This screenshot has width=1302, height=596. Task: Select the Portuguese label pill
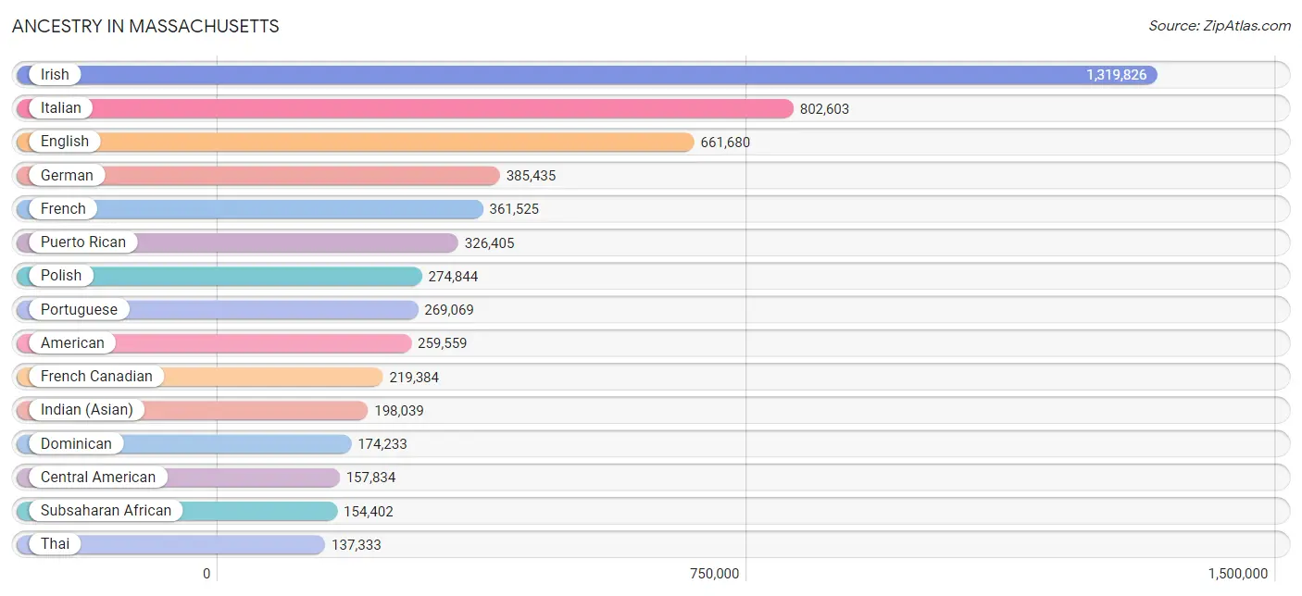[x=79, y=310]
